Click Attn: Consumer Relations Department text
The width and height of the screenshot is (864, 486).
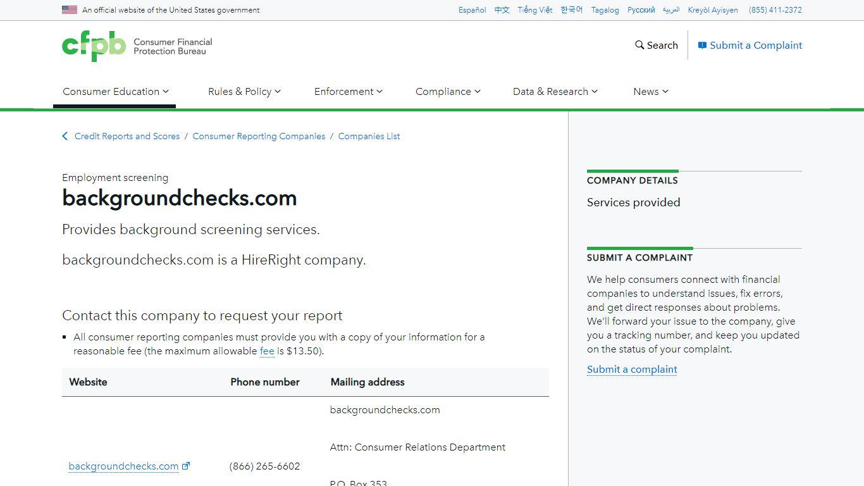tap(417, 447)
